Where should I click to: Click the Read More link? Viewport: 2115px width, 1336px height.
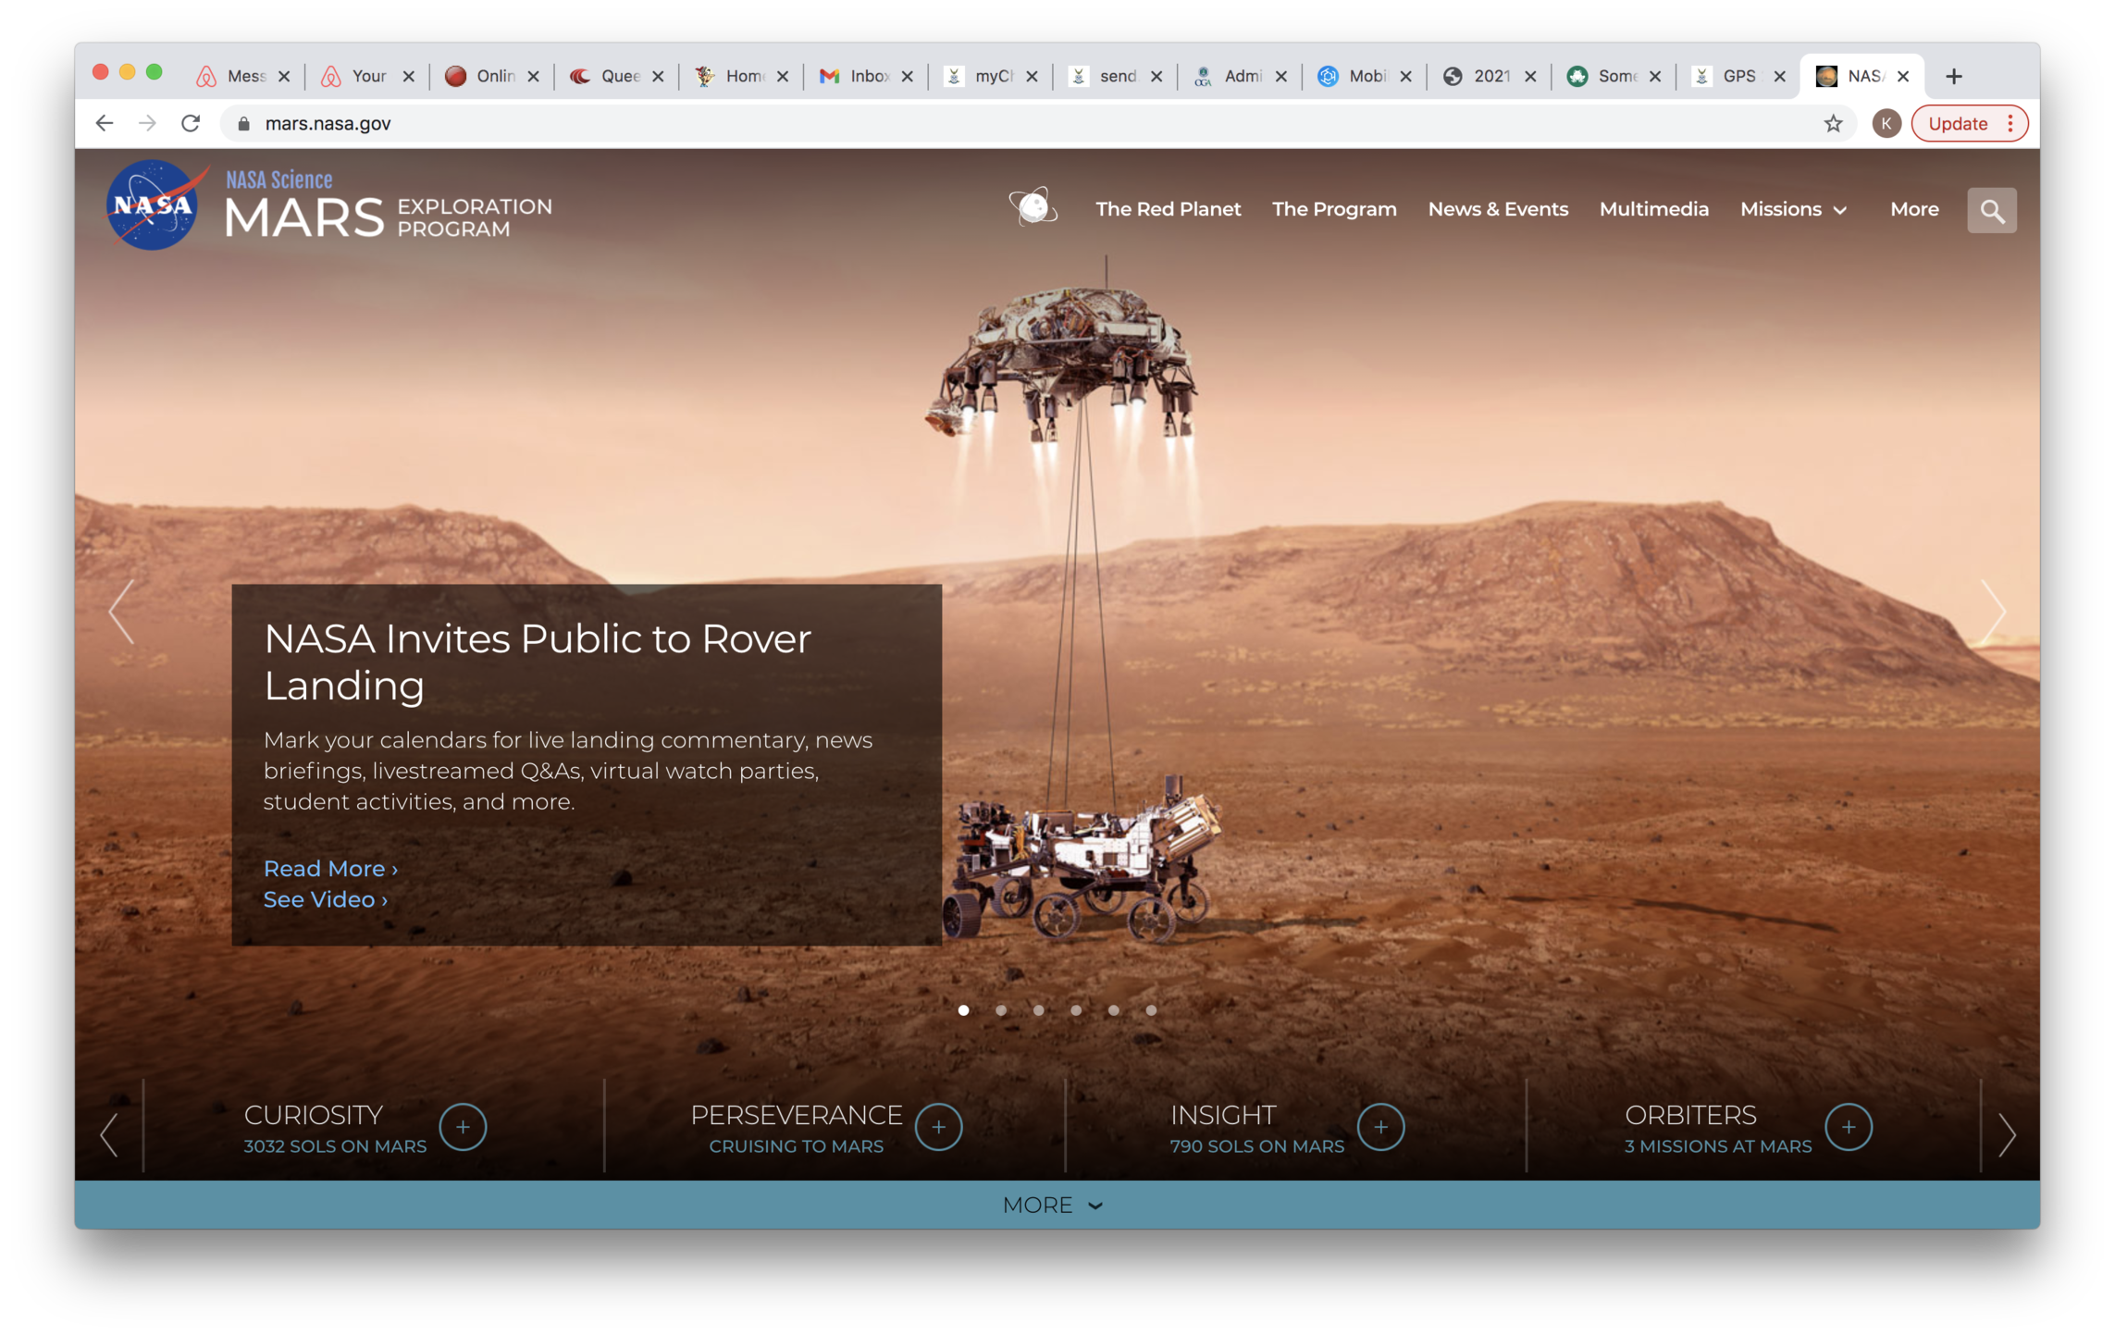pos(329,868)
